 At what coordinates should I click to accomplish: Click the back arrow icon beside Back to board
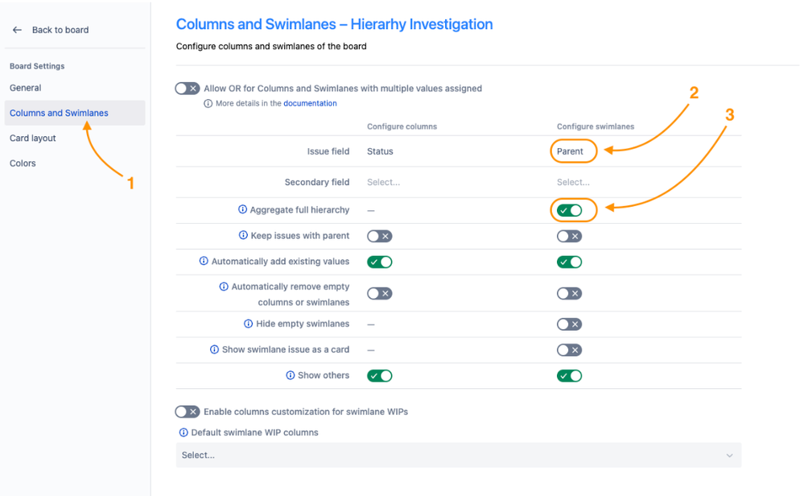(18, 30)
